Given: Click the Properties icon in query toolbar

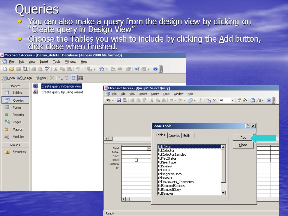Looking at the screenshot, I should [239, 100].
